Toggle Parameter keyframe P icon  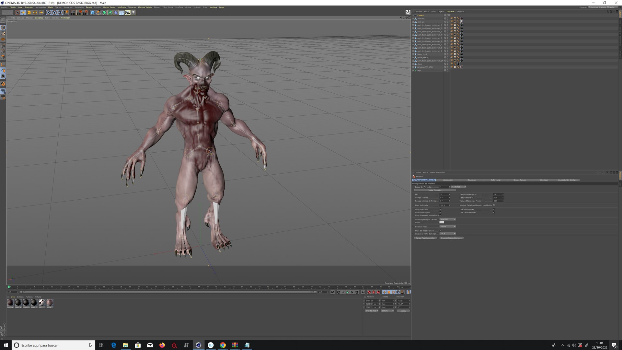point(398,292)
